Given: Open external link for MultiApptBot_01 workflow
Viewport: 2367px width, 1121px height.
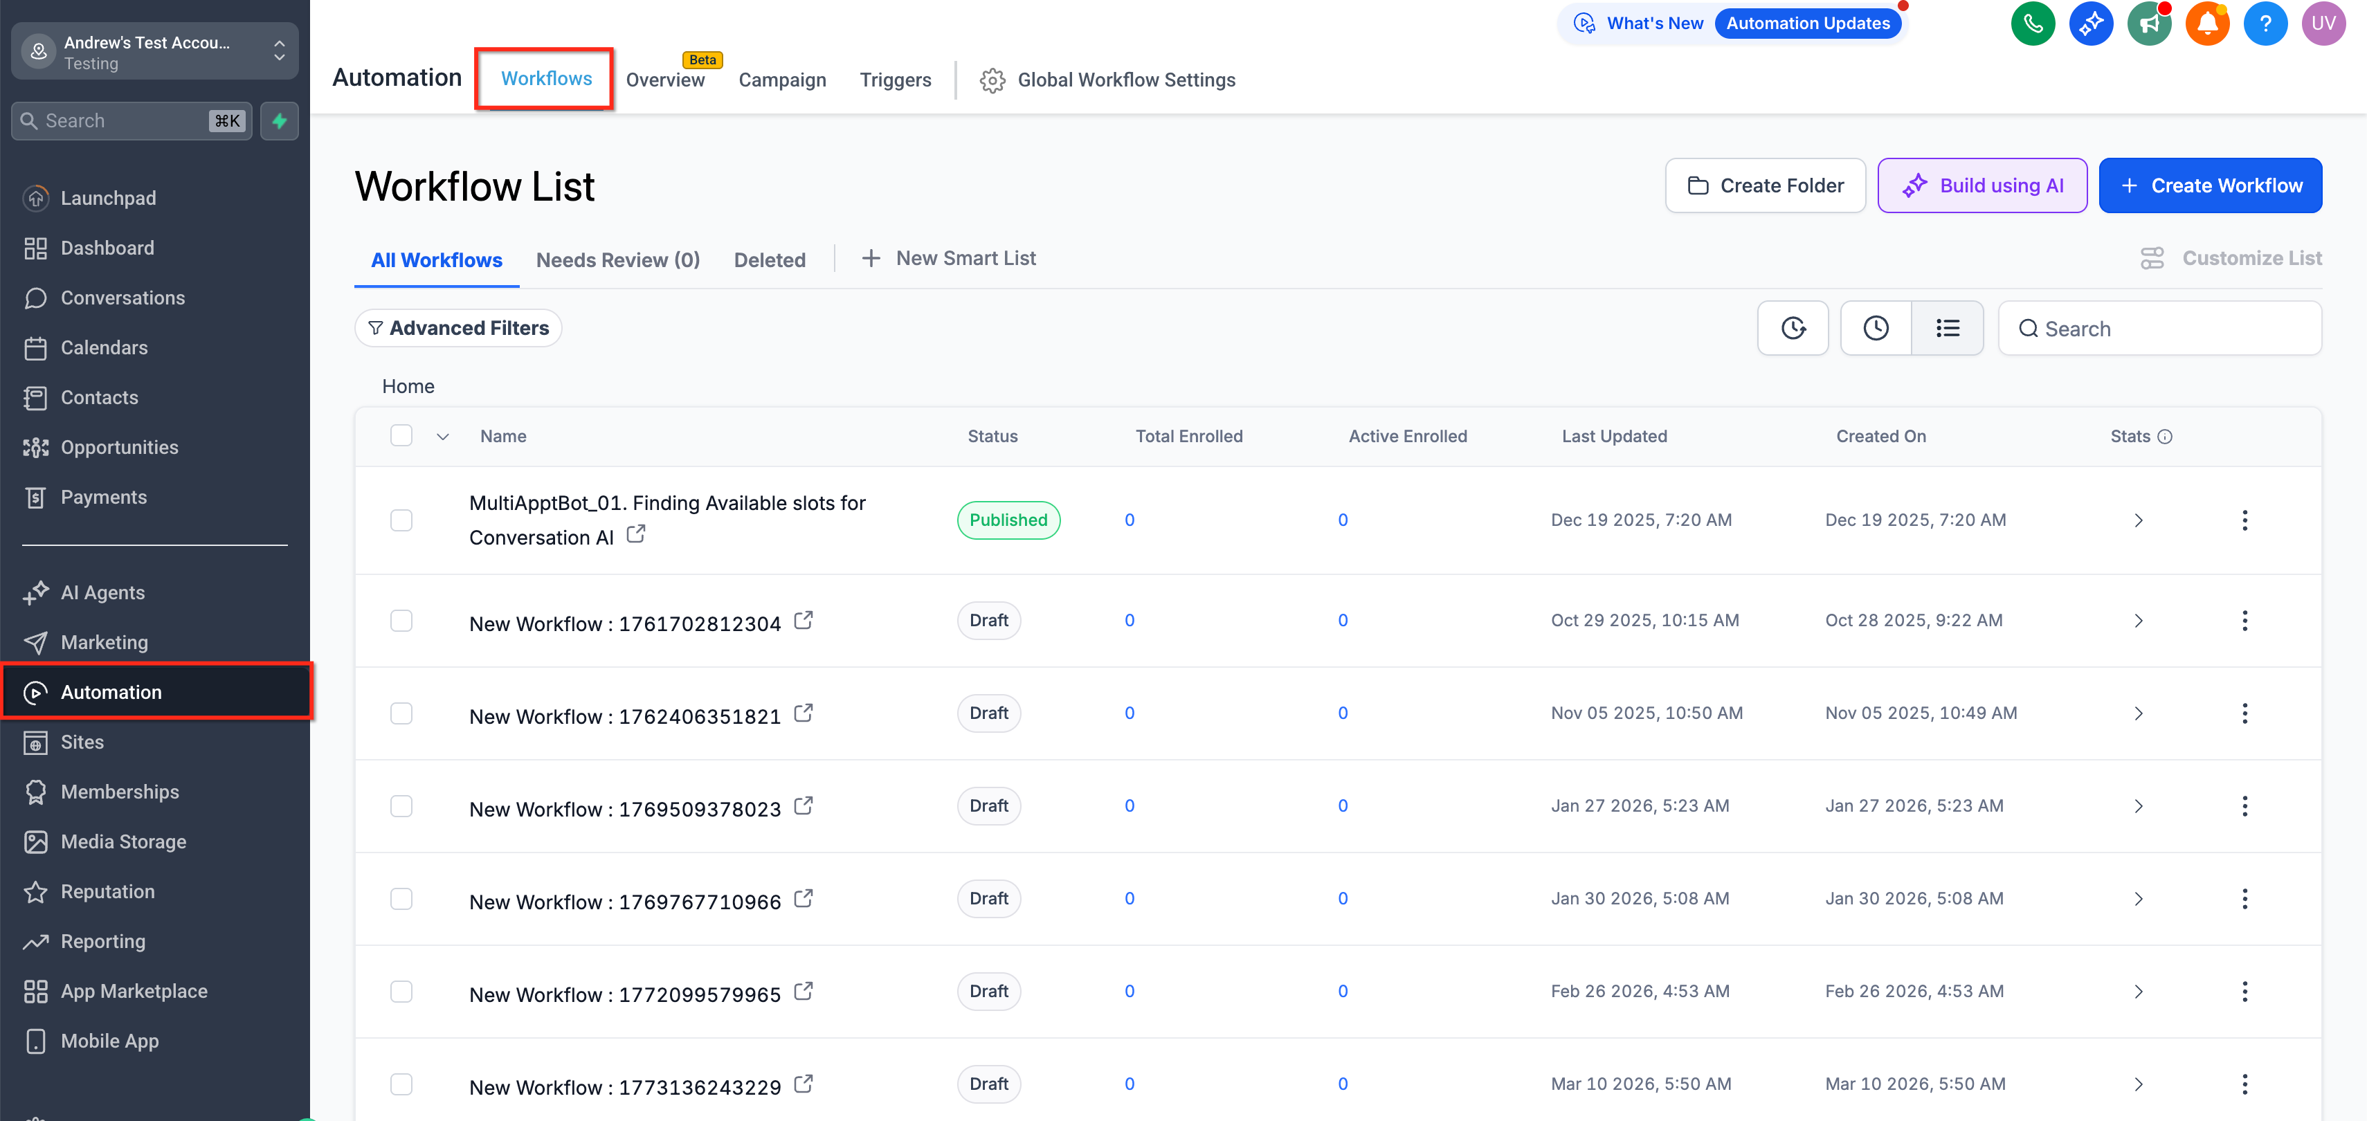Looking at the screenshot, I should [x=636, y=534].
